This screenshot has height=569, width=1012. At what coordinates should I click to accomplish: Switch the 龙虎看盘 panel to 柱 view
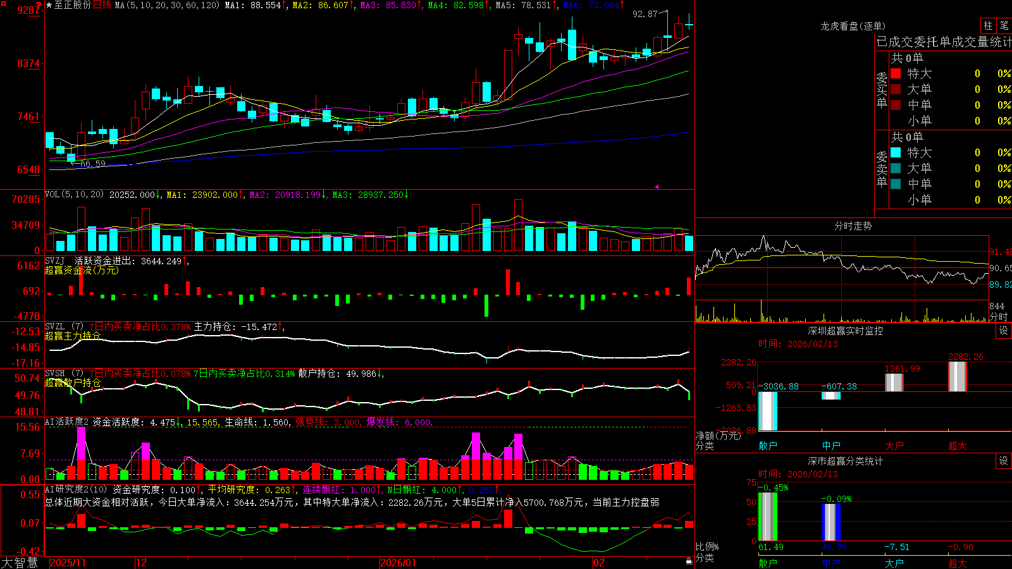click(x=988, y=26)
